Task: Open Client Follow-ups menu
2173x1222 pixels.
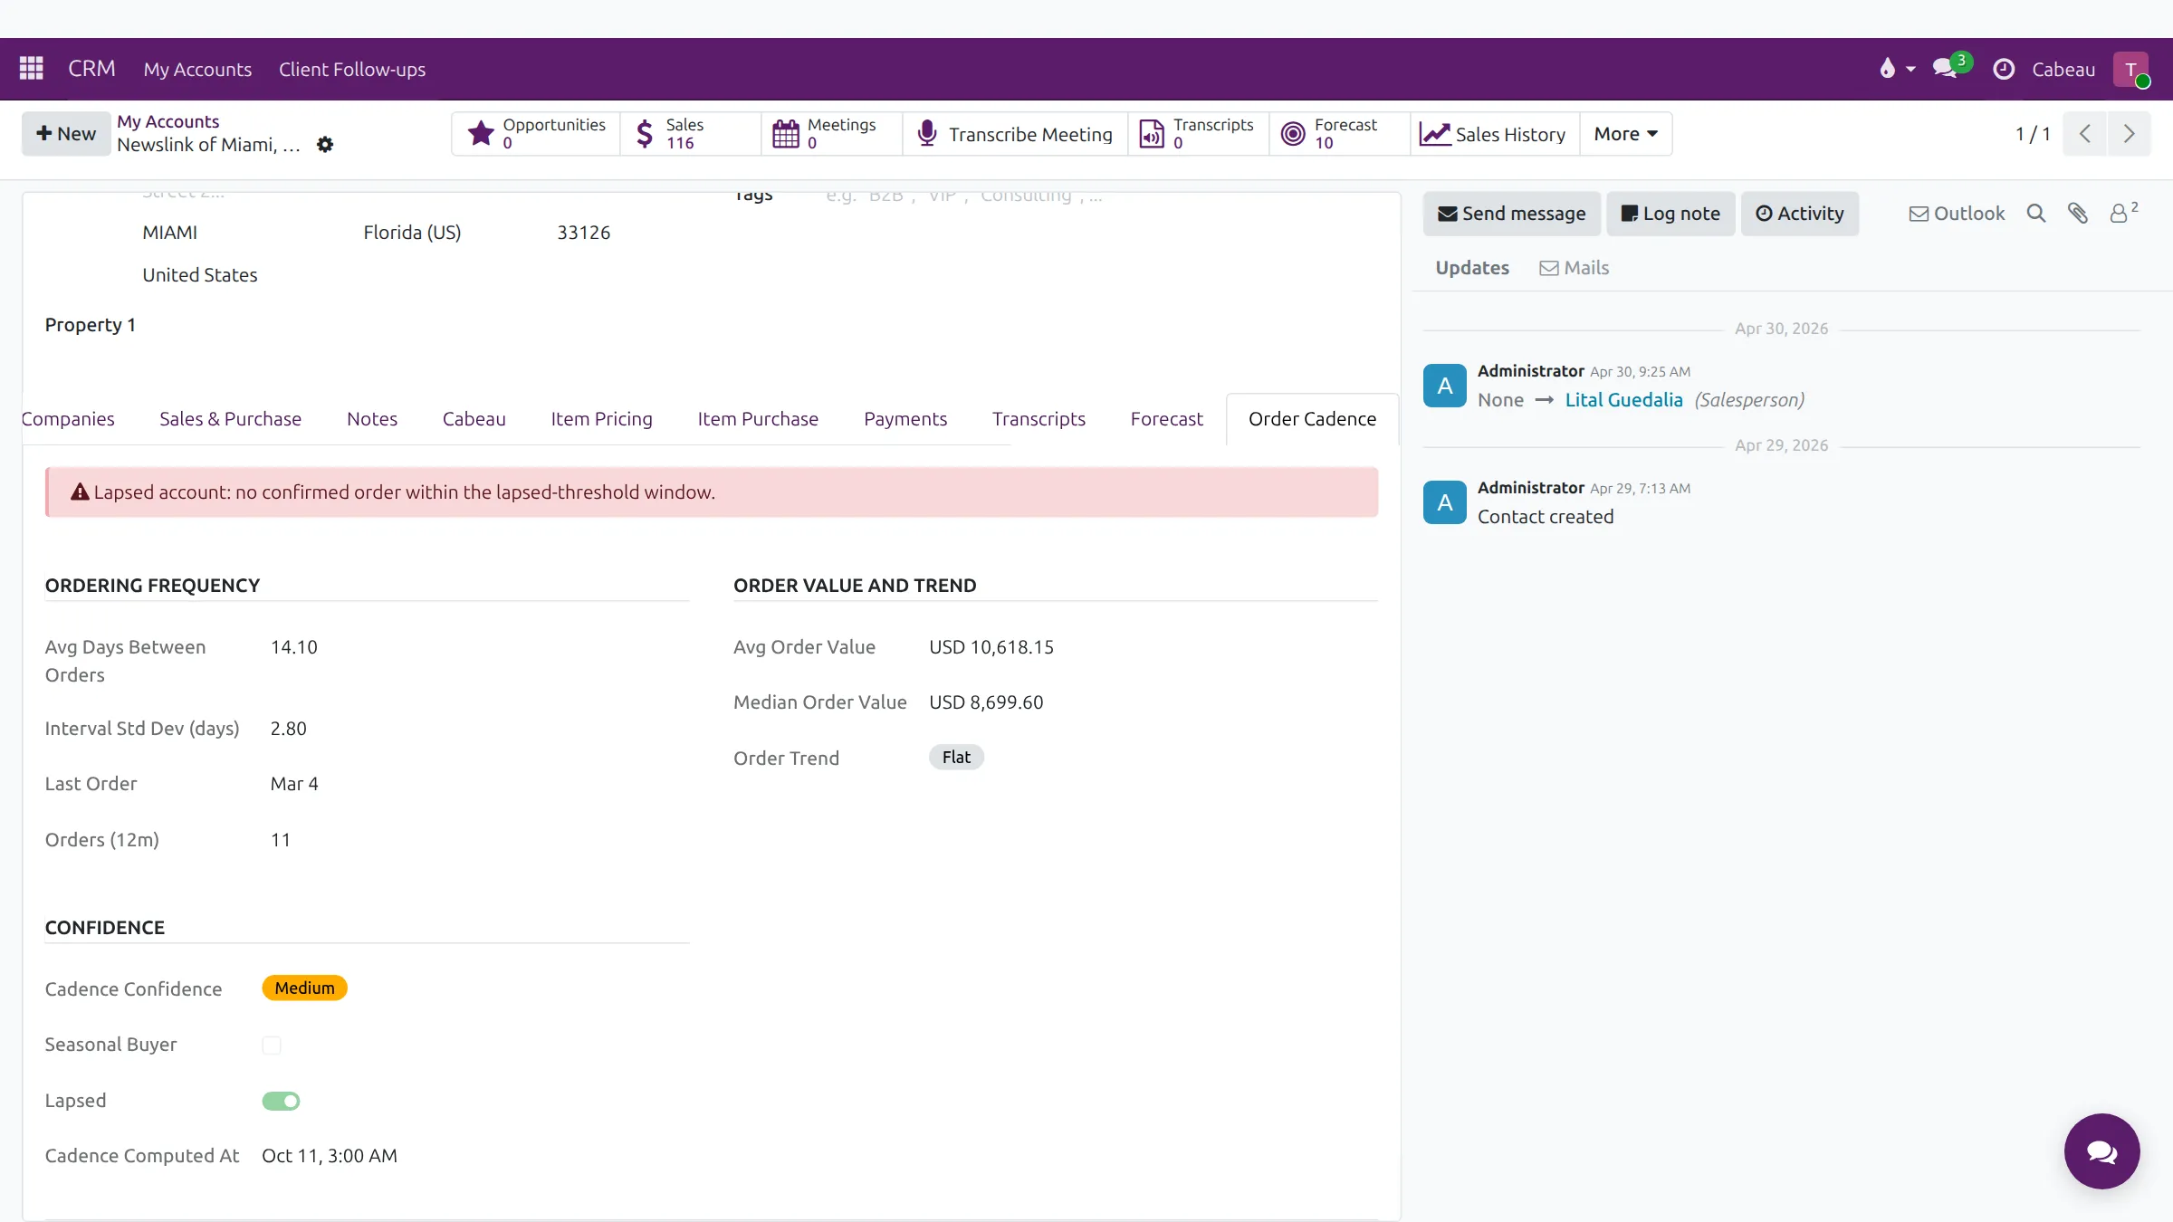Action: point(352,69)
